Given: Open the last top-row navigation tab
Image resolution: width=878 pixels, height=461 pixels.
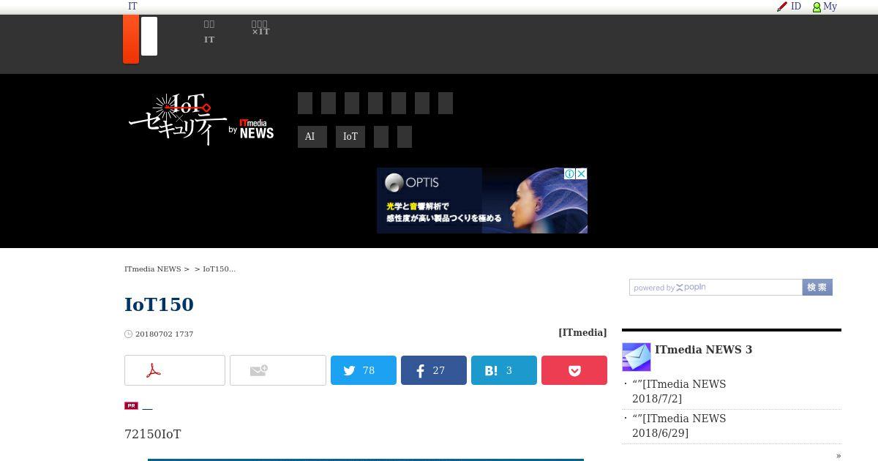Looking at the screenshot, I should pyautogui.click(x=446, y=103).
